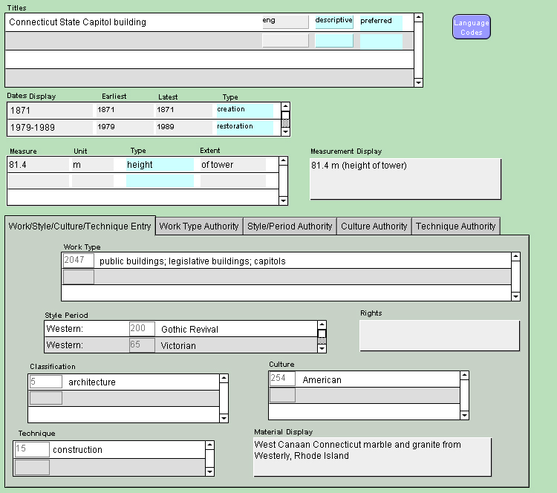Click the Dates list scrollbar thumb
The height and width of the screenshot is (493, 557).
coord(285,116)
